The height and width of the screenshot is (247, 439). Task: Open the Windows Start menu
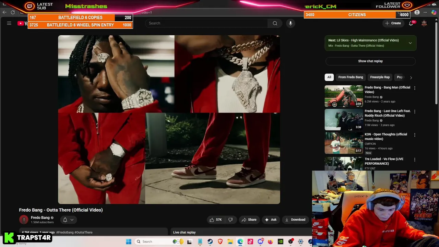[x=129, y=242]
